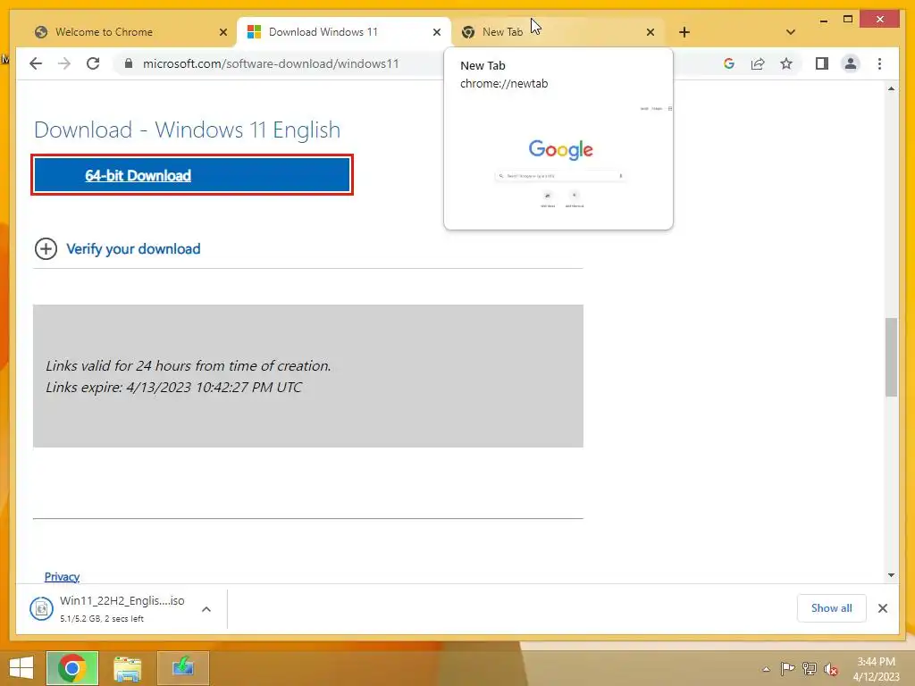Click the muted volume tray icon

pos(831,669)
